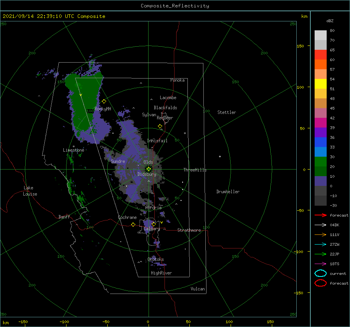Click the magenta 18TS arrow icon
This screenshot has width=350, height=327.
pyautogui.click(x=320, y=264)
